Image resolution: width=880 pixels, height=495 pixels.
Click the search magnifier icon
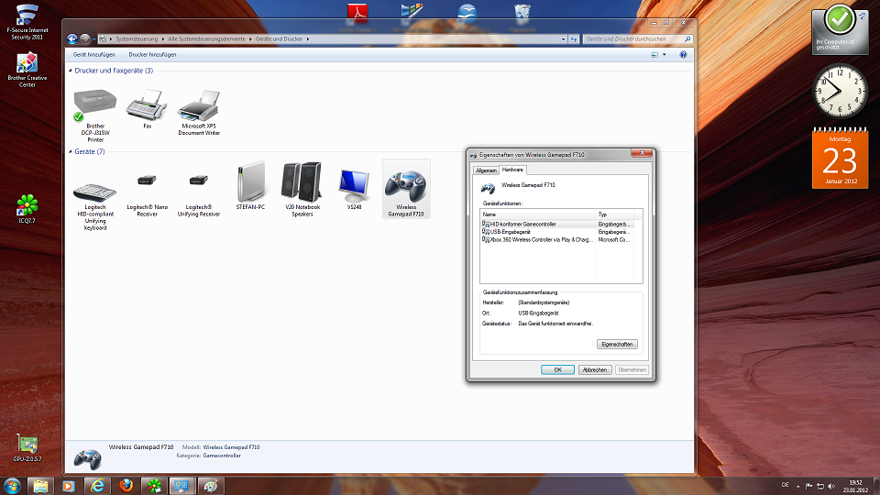[x=687, y=39]
